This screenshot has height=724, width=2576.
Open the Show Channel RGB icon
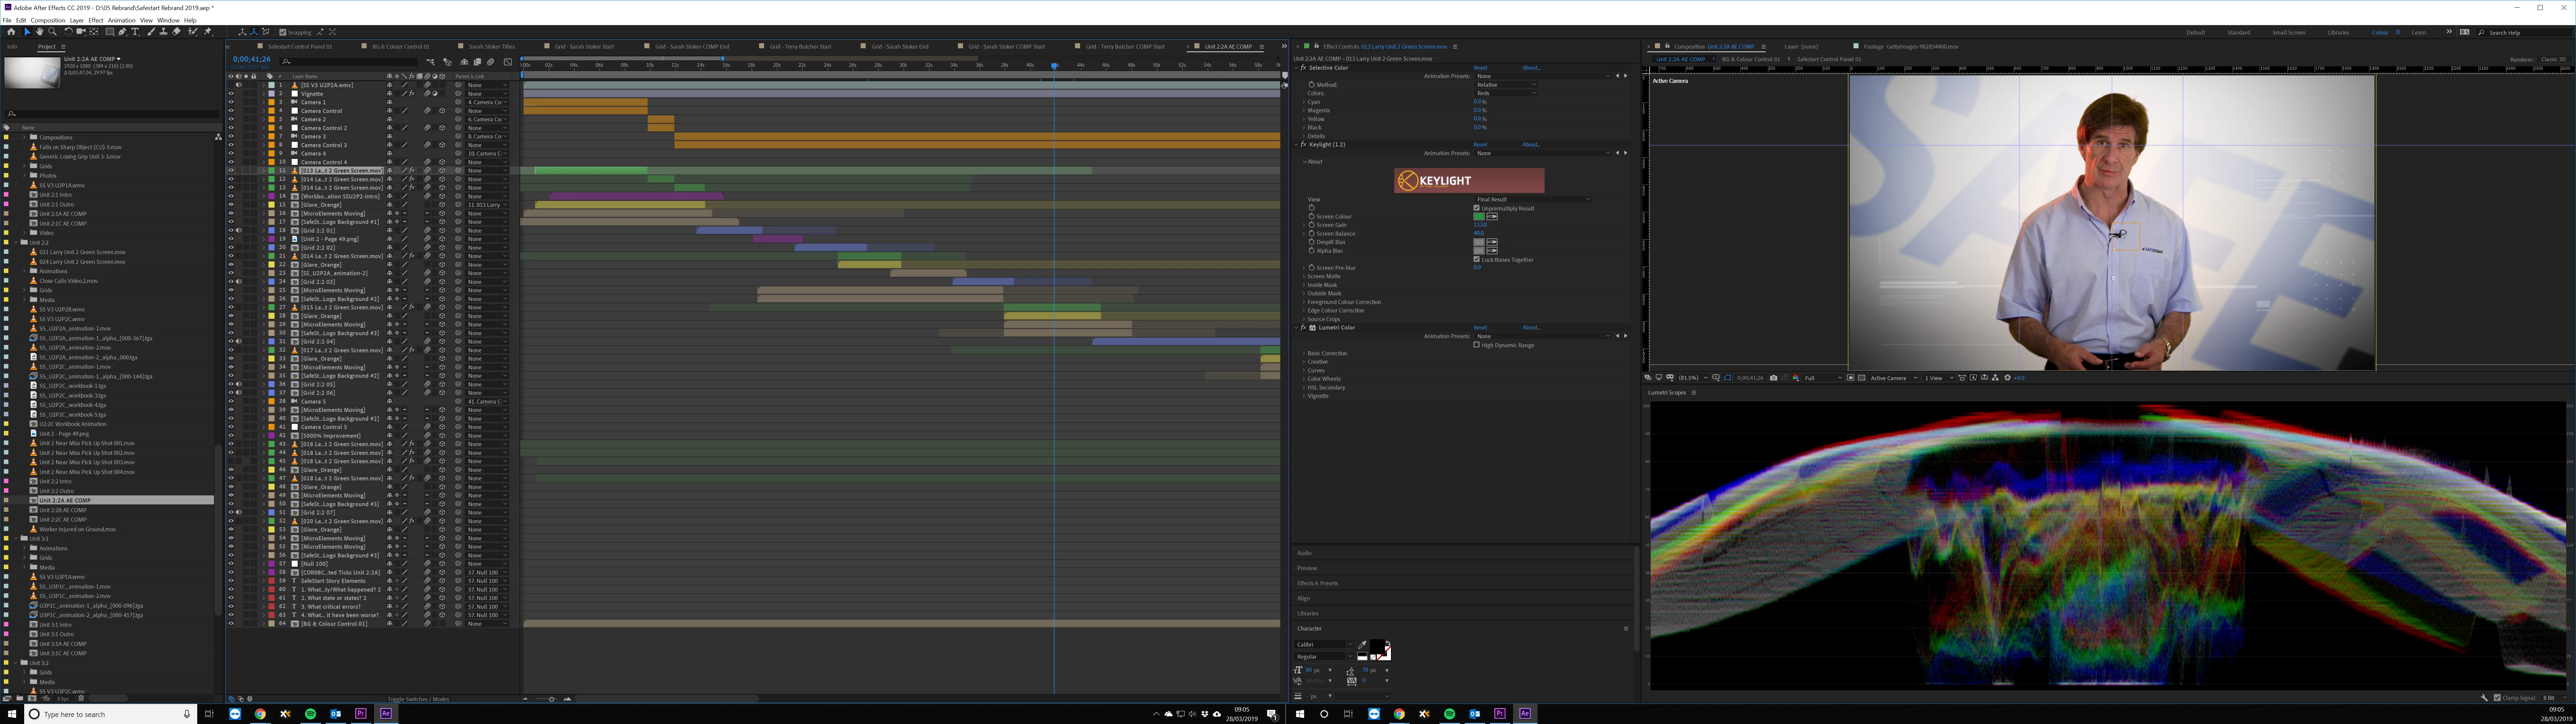tap(1796, 378)
